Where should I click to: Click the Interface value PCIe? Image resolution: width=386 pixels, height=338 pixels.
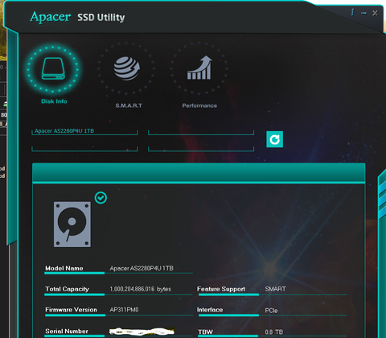(x=271, y=311)
